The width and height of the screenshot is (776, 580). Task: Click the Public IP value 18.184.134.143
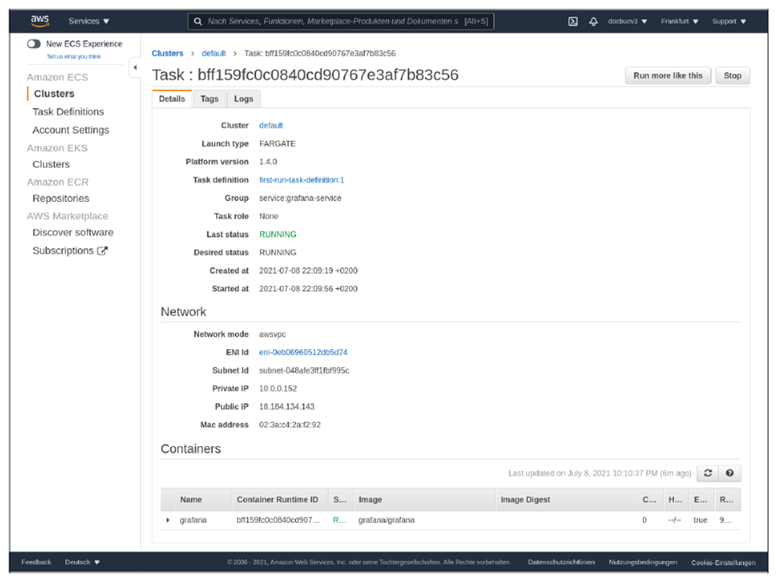[287, 407]
